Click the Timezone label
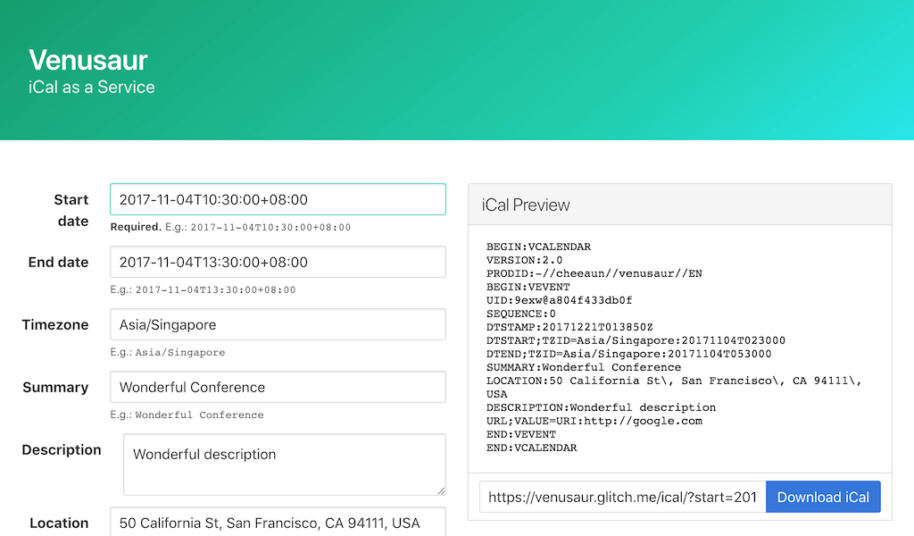This screenshot has height=536, width=914. tap(55, 324)
